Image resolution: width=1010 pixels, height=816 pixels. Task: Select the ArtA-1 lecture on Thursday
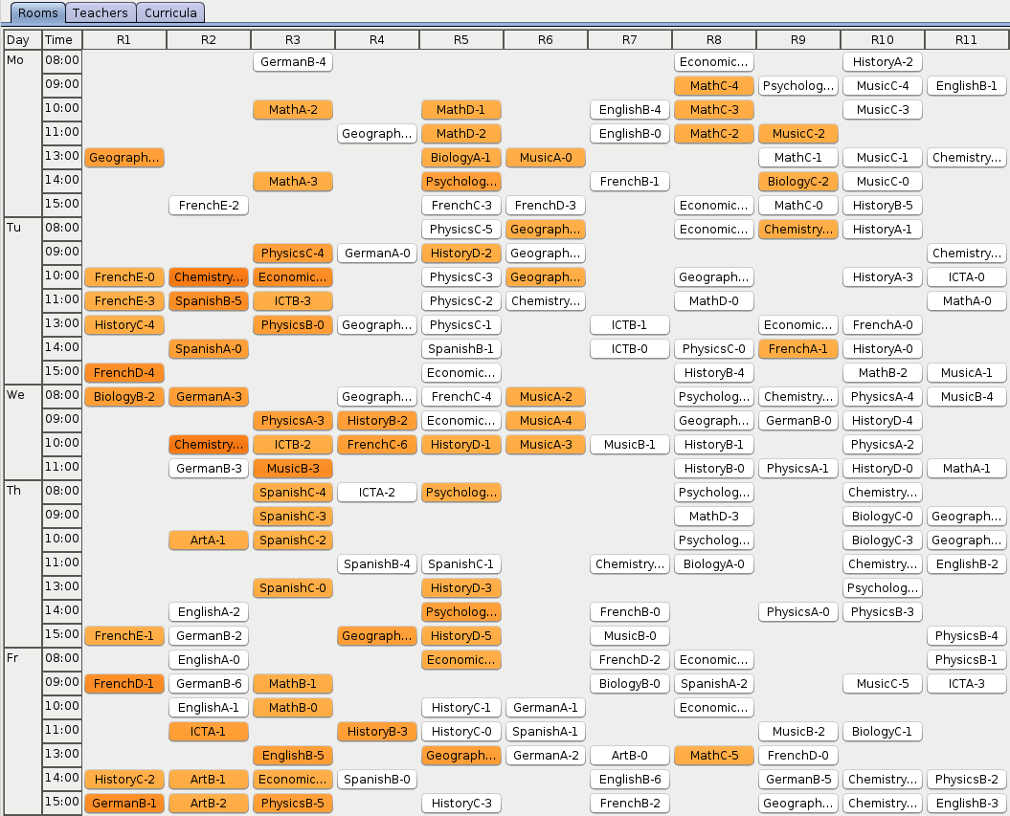[209, 540]
